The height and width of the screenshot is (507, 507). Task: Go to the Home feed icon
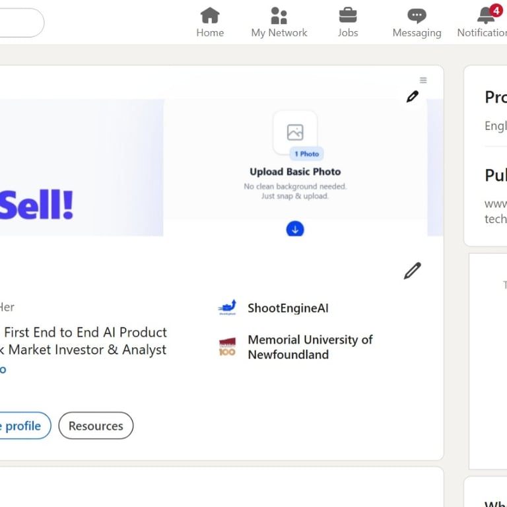coord(210,15)
